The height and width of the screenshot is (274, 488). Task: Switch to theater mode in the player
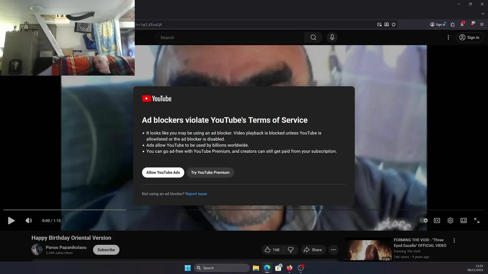(x=464, y=220)
